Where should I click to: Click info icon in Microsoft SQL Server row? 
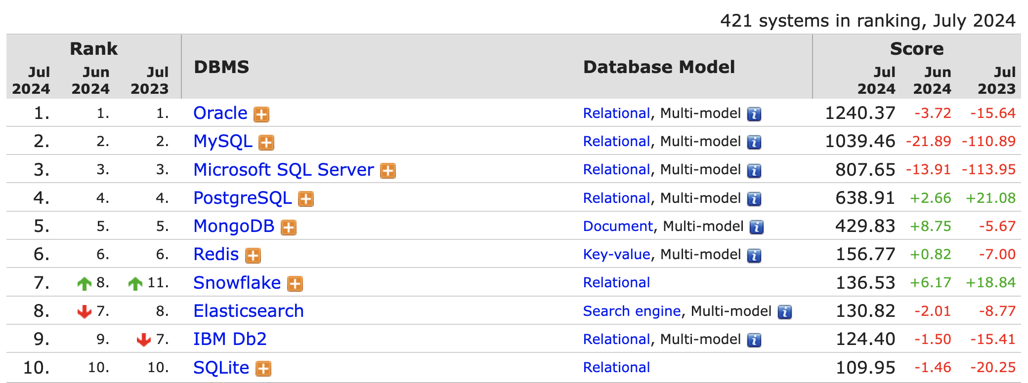coord(754,171)
